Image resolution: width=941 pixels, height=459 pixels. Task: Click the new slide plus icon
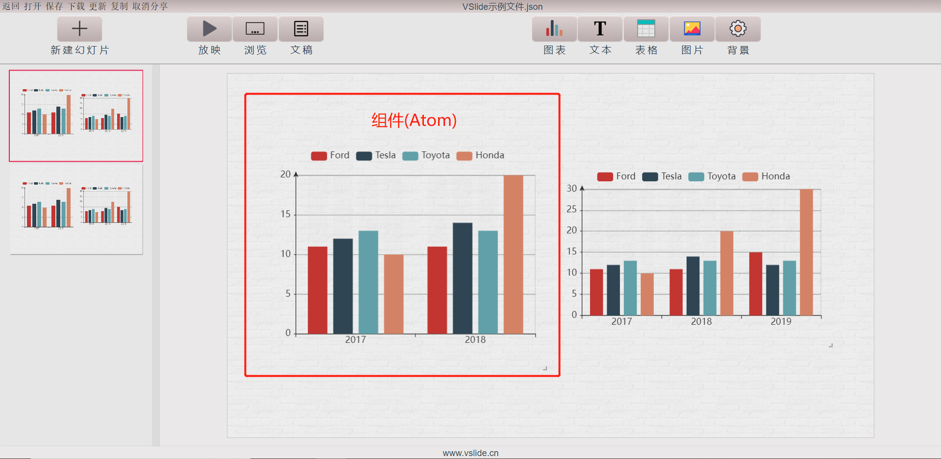(x=79, y=29)
